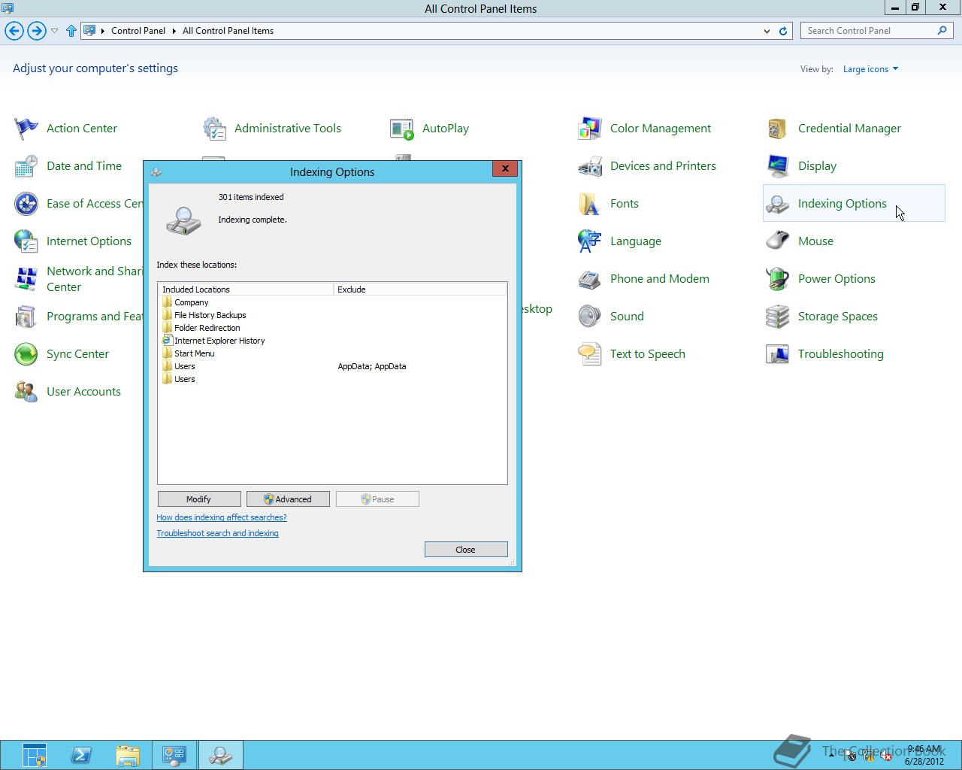Screen dimensions: 962x770
Task: Open the Sound speaker icon
Action: coord(590,317)
